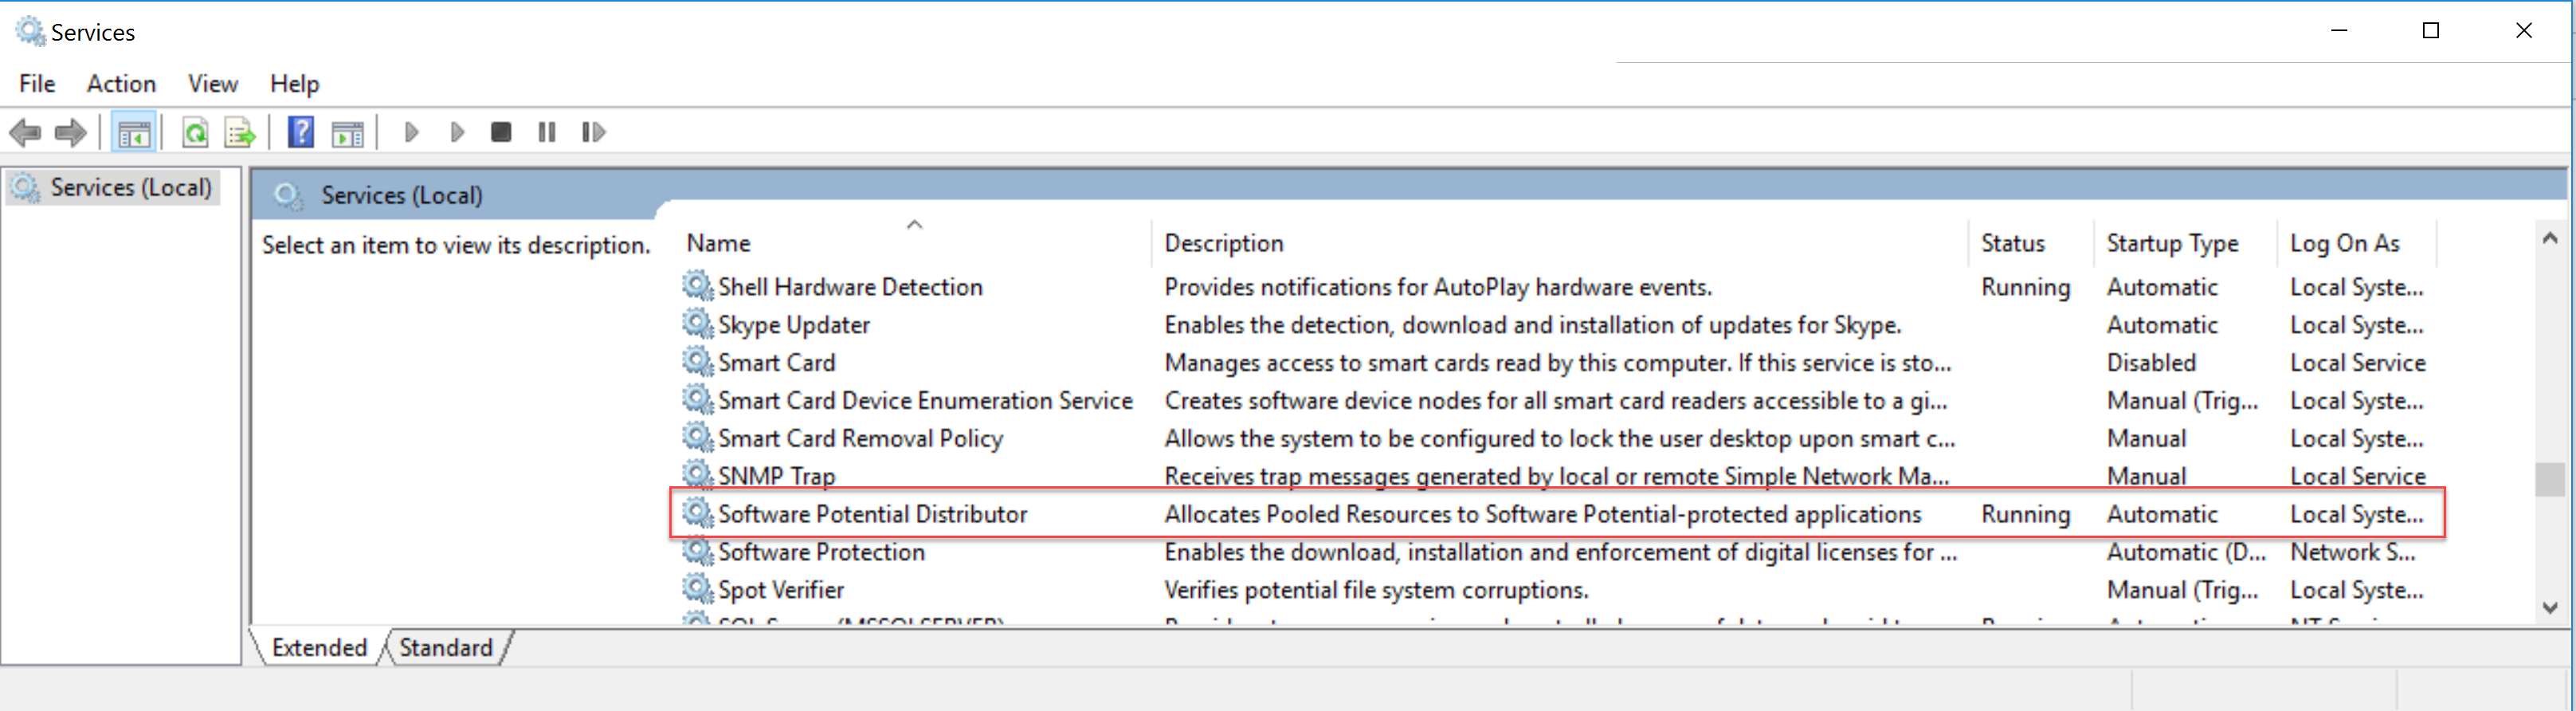
Task: Toggle Show/Hide Action Pane icon
Action: [x=348, y=132]
